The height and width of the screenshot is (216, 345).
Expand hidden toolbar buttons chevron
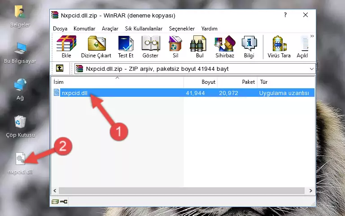(x=312, y=36)
